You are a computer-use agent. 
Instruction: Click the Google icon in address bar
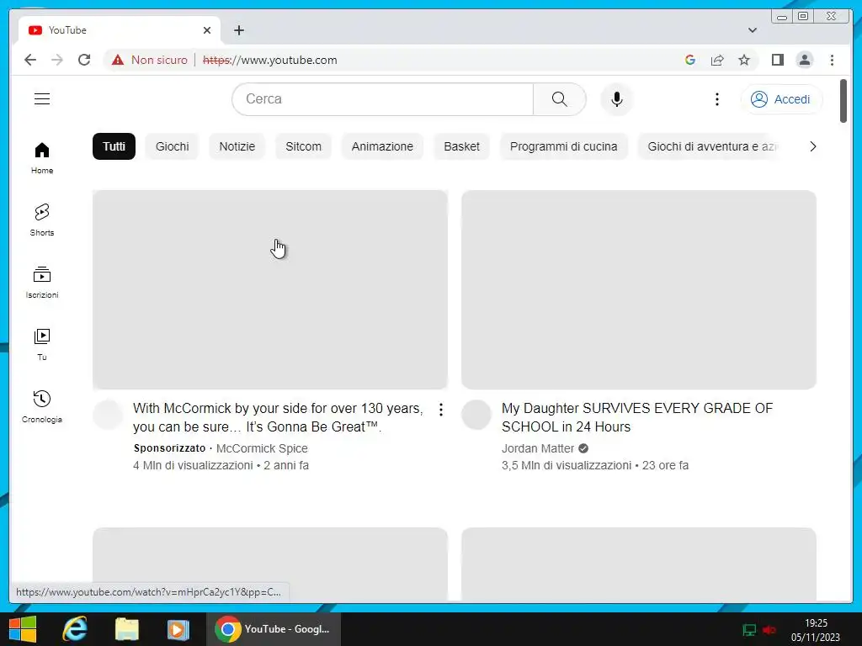click(x=690, y=60)
